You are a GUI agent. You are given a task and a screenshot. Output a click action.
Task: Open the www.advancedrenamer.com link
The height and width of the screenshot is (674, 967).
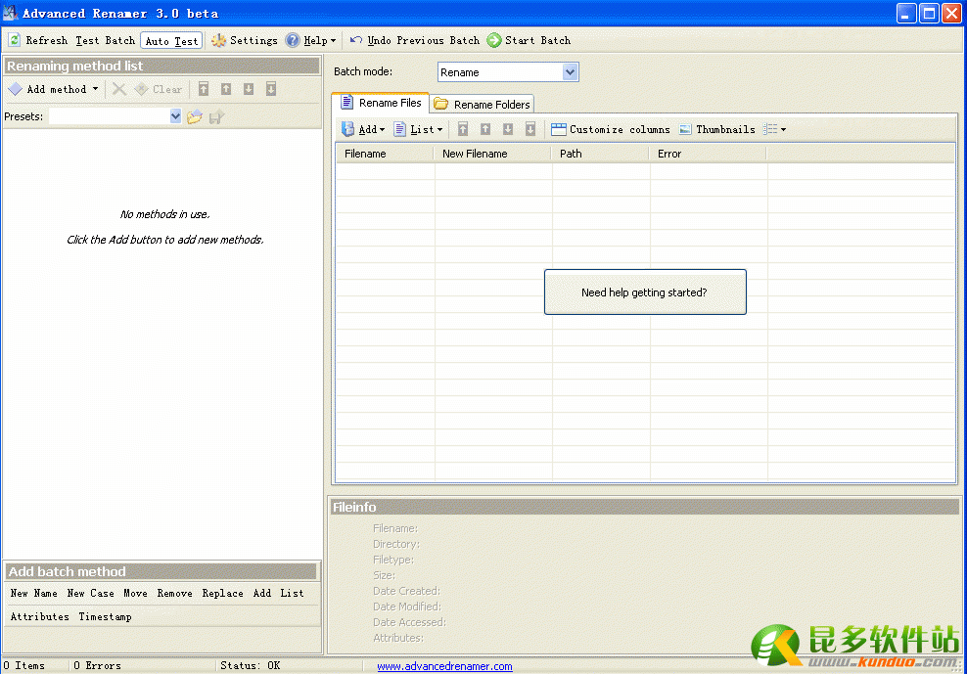(x=444, y=666)
